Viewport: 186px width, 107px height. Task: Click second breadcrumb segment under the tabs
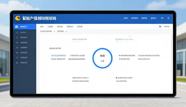60,31
